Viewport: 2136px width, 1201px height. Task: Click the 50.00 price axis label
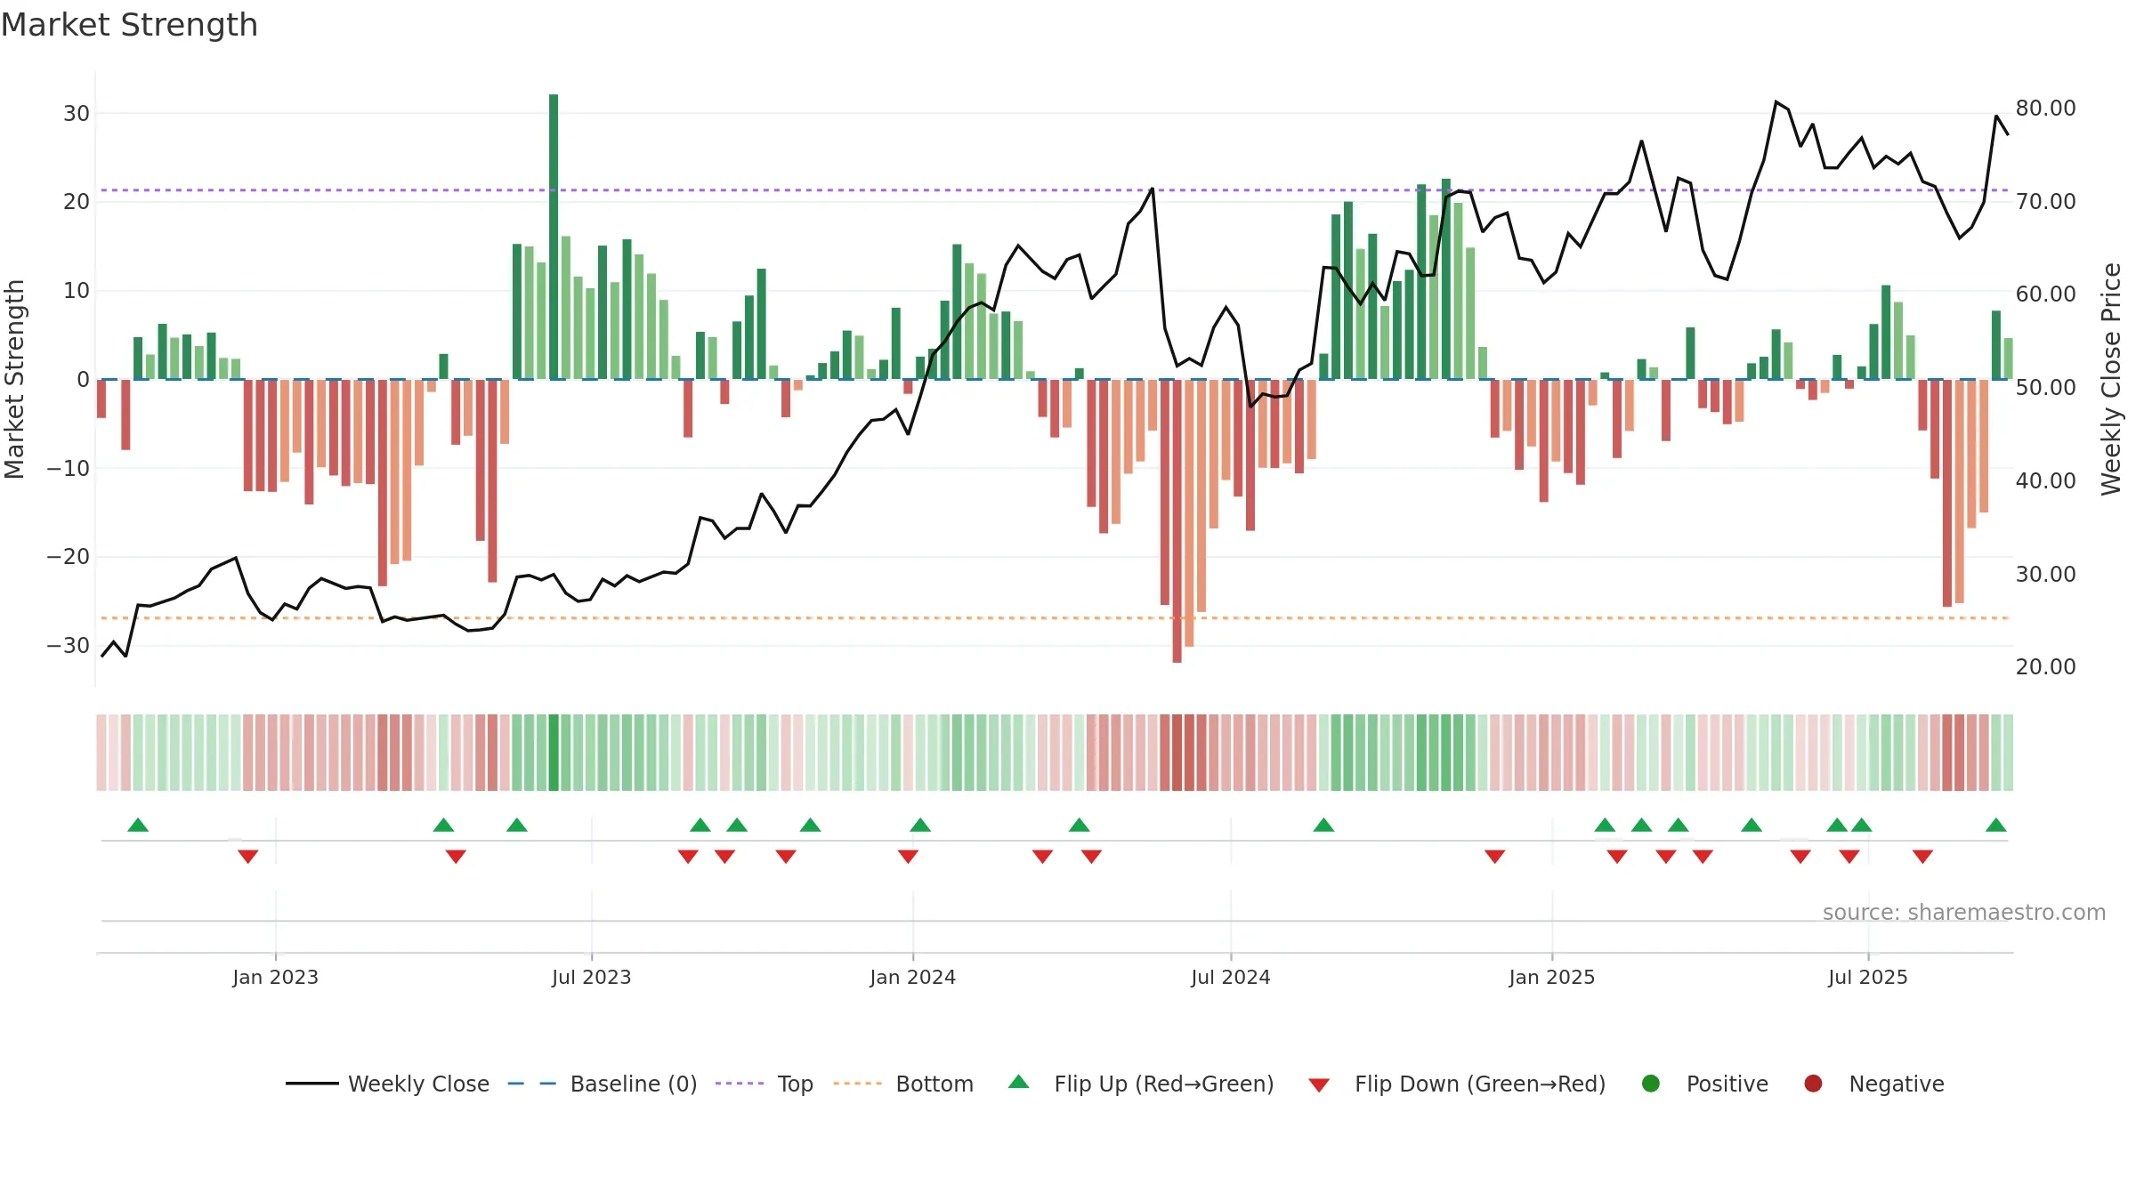click(x=2045, y=388)
